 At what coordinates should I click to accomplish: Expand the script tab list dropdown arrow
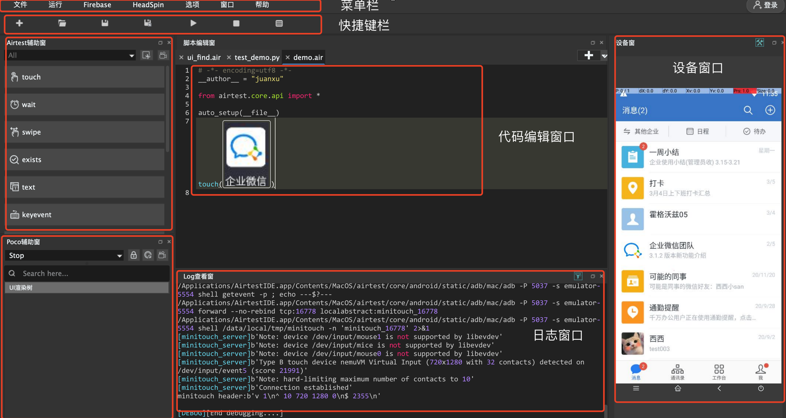(x=604, y=56)
